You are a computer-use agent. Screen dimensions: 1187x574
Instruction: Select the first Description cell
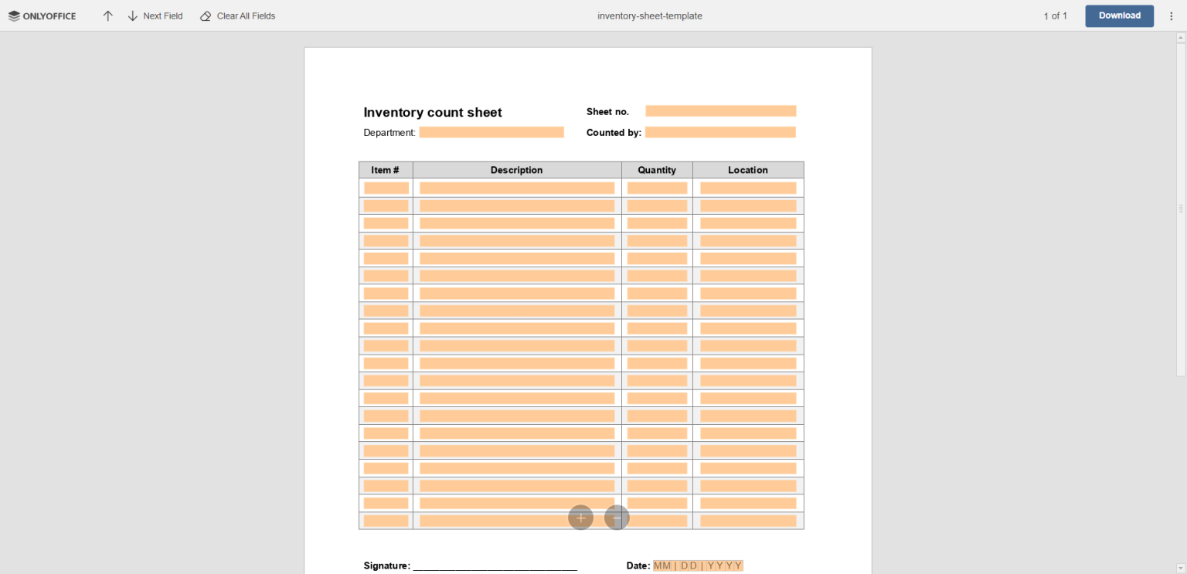(x=515, y=187)
